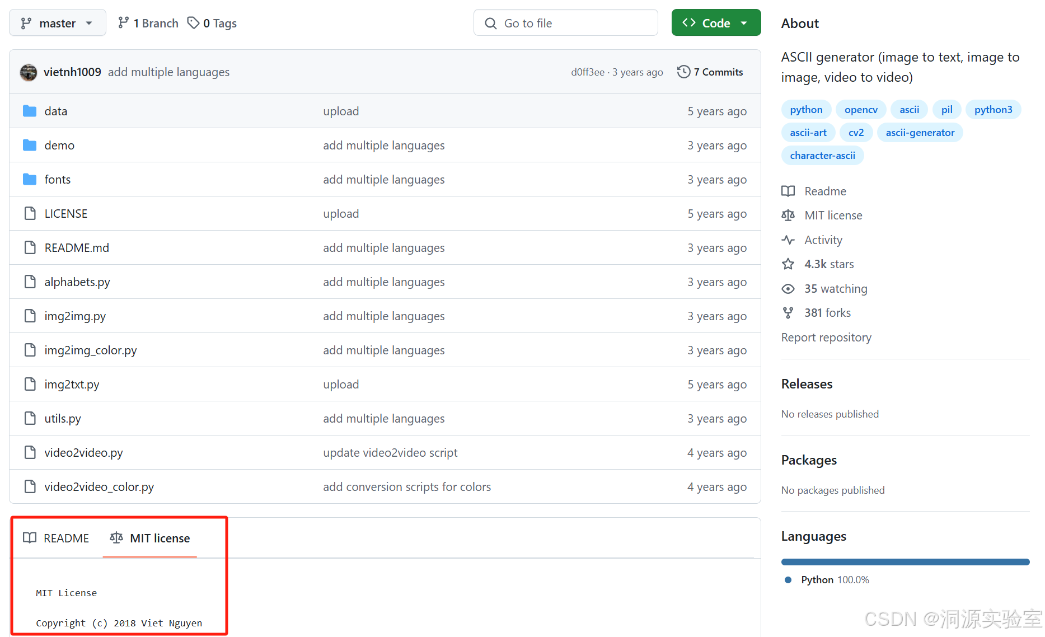
Task: Click the demo folder icon
Action: (x=30, y=146)
